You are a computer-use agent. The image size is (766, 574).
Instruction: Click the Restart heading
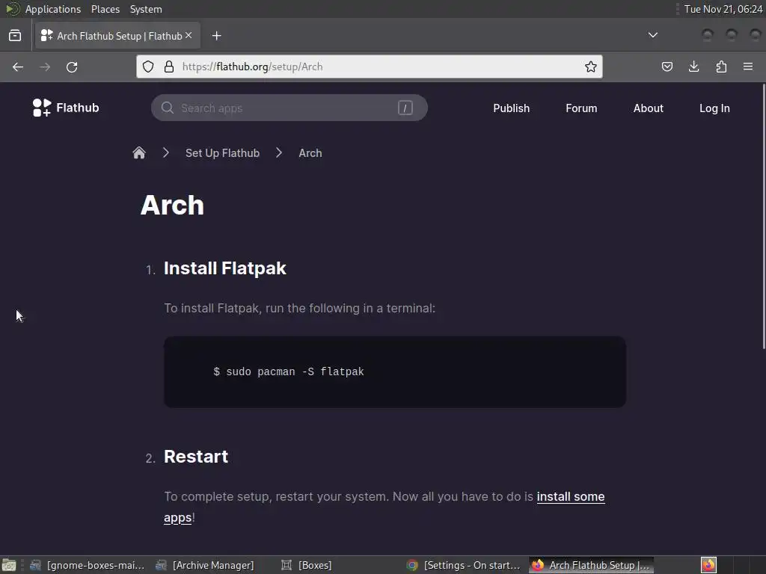pyautogui.click(x=196, y=457)
